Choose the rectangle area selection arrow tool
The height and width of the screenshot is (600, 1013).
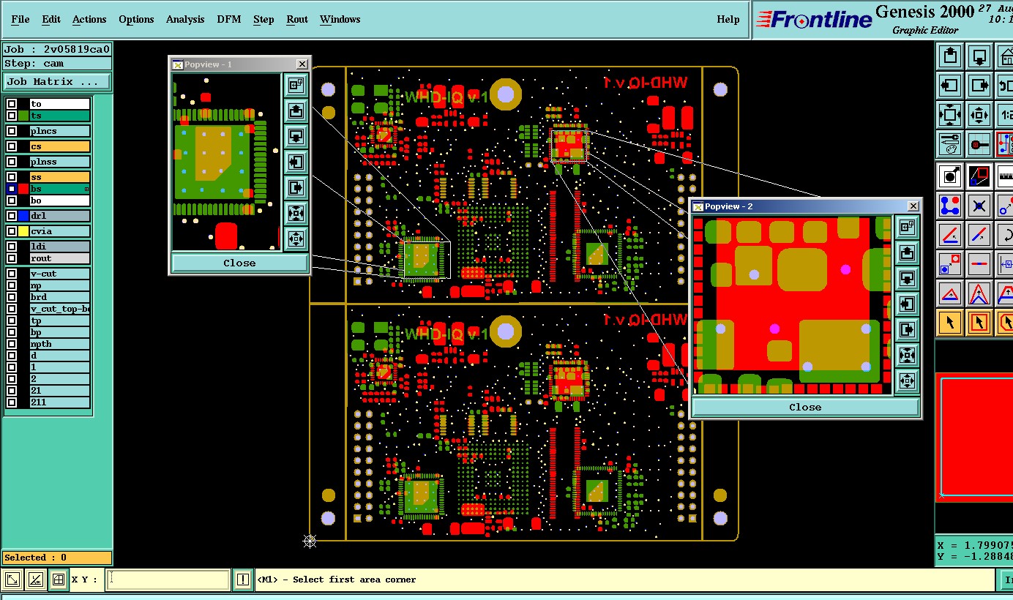pyautogui.click(x=980, y=322)
